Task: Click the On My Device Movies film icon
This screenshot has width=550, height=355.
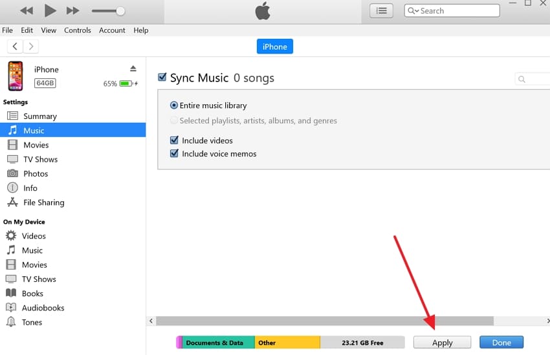Action: tap(11, 264)
